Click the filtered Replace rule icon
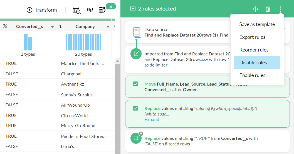The width and height of the screenshot is (294, 154). (136, 138)
